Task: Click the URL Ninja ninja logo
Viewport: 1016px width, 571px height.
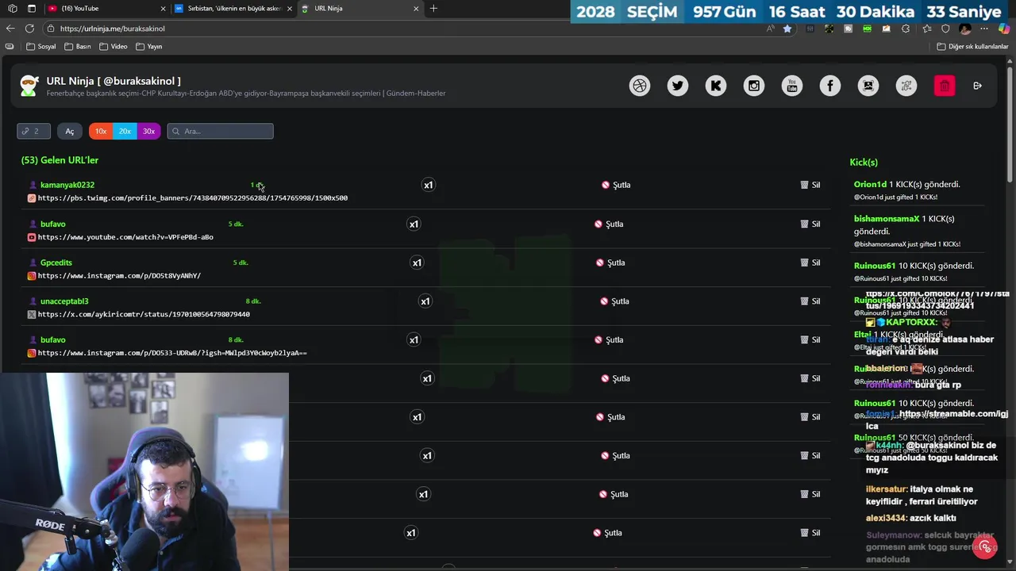Action: (29, 86)
